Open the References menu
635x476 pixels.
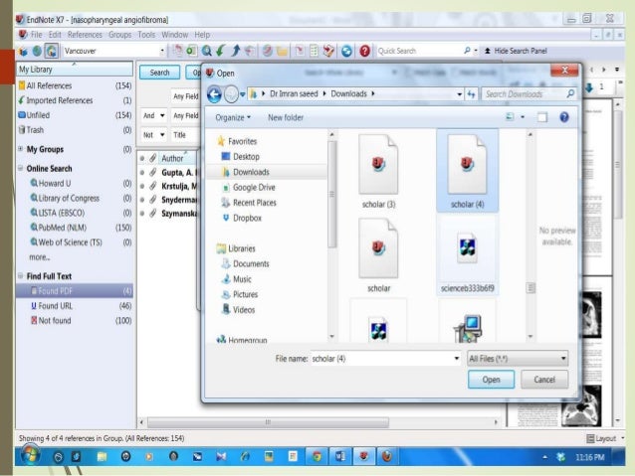[x=85, y=35]
